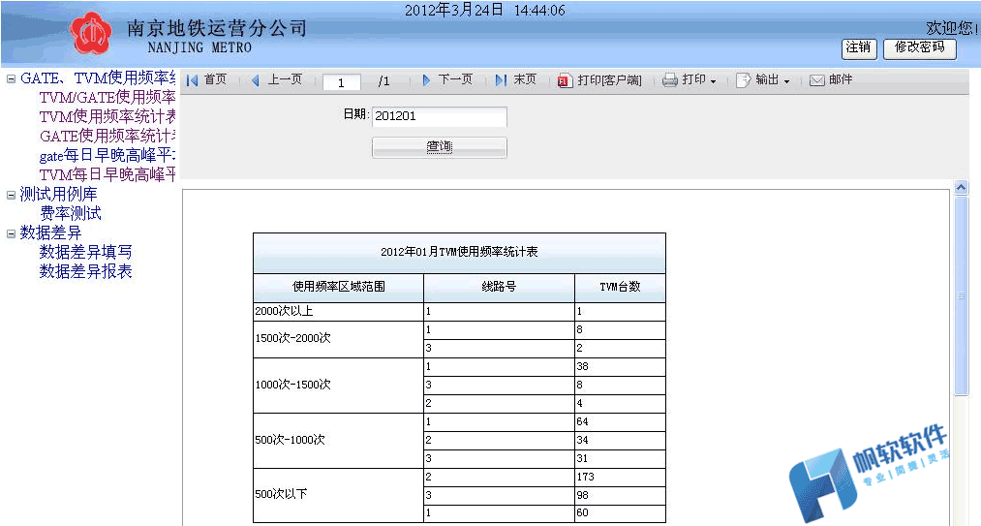Image resolution: width=981 pixels, height=526 pixels.
Task: Click the page number box
Action: pyautogui.click(x=342, y=82)
